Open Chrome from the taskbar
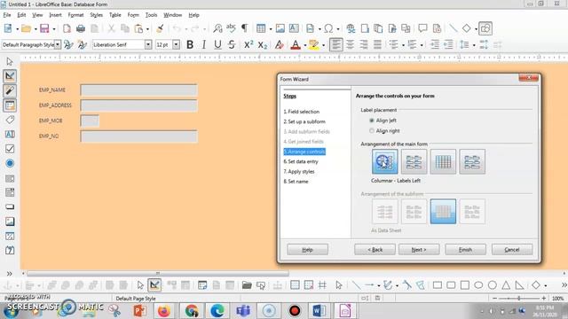This screenshot has height=319, width=568. tap(192, 311)
